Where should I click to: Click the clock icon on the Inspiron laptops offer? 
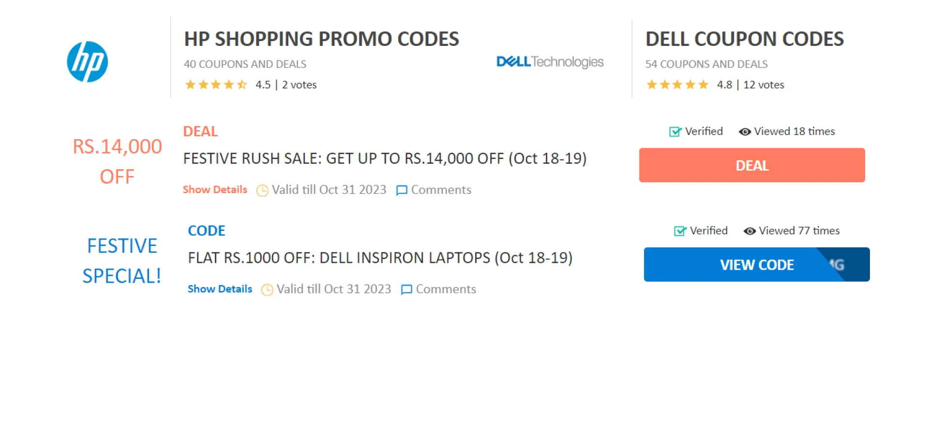tap(267, 289)
